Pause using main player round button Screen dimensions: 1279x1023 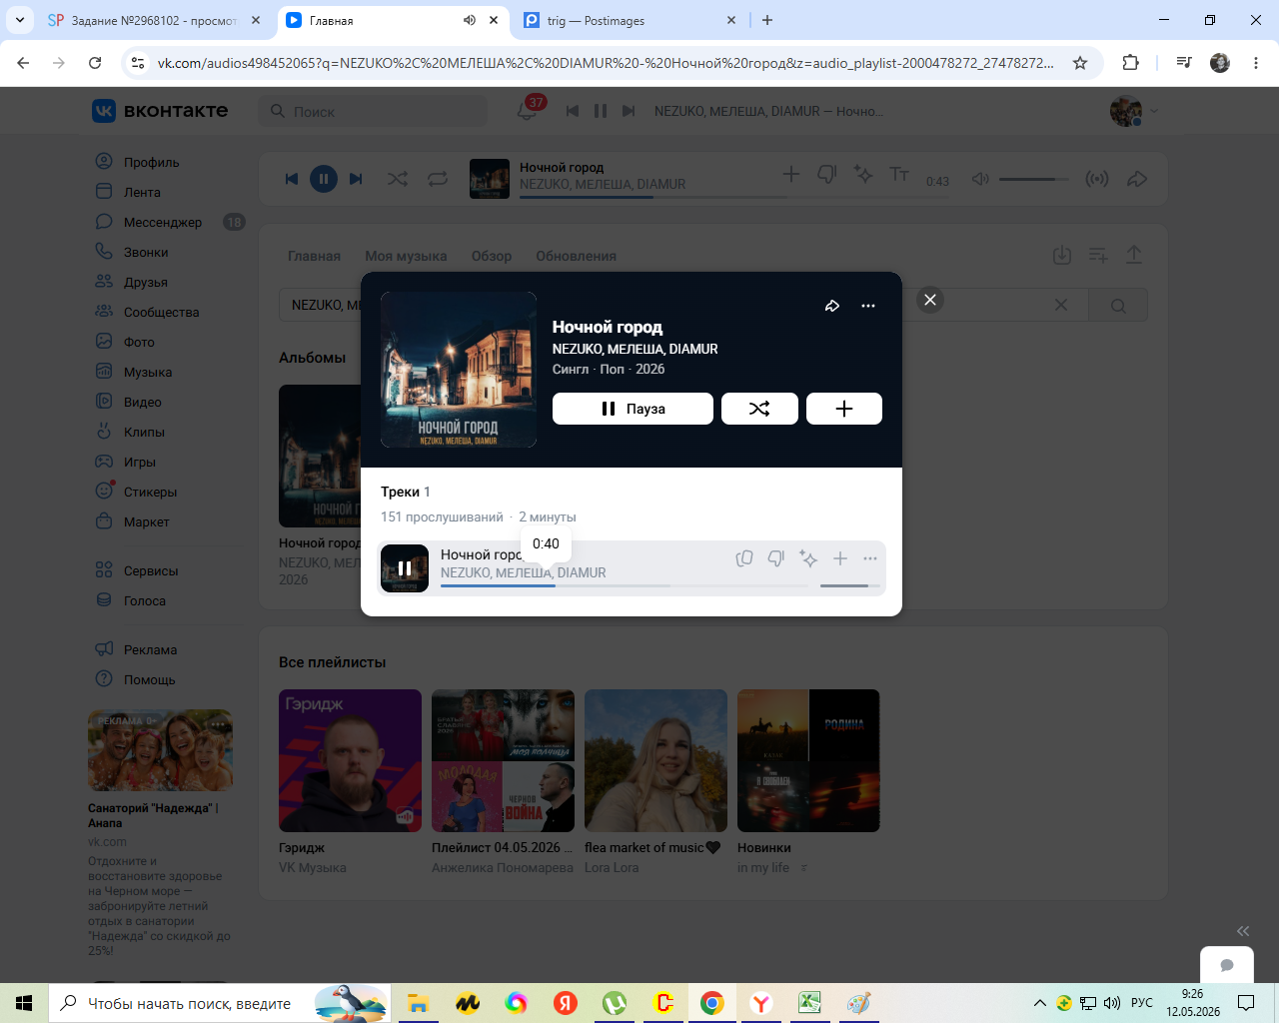coord(323,179)
